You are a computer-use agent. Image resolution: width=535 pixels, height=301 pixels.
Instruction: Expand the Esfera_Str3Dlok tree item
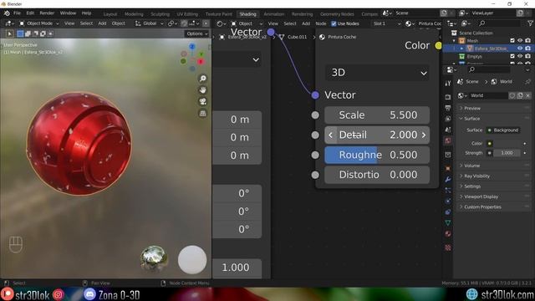click(462, 48)
